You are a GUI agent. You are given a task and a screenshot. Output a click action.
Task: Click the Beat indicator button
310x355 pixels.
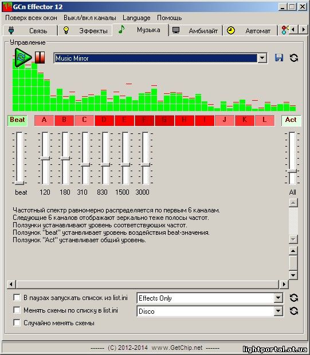pyautogui.click(x=17, y=120)
